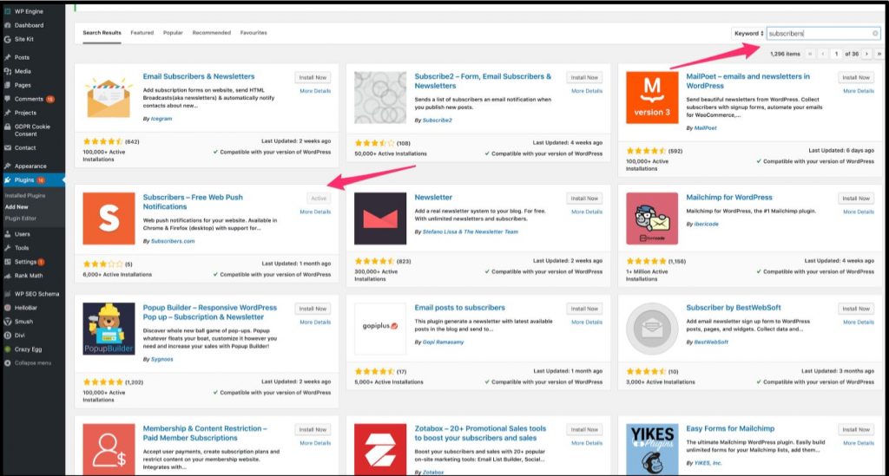Open Pages in the sidebar
Screen dimensions: 889x476
[23, 85]
